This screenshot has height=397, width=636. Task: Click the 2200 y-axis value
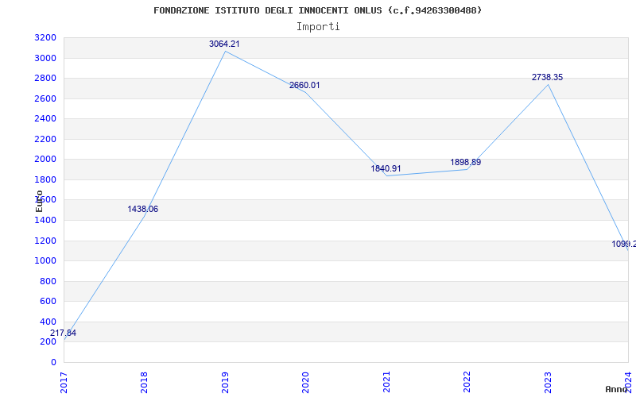(45, 140)
